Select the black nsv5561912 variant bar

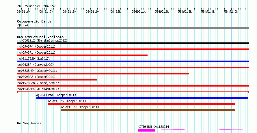[x=133, y=43]
